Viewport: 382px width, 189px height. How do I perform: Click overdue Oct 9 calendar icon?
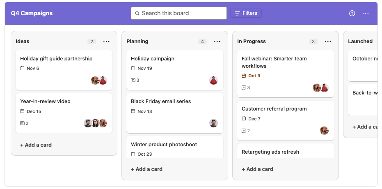tap(244, 76)
